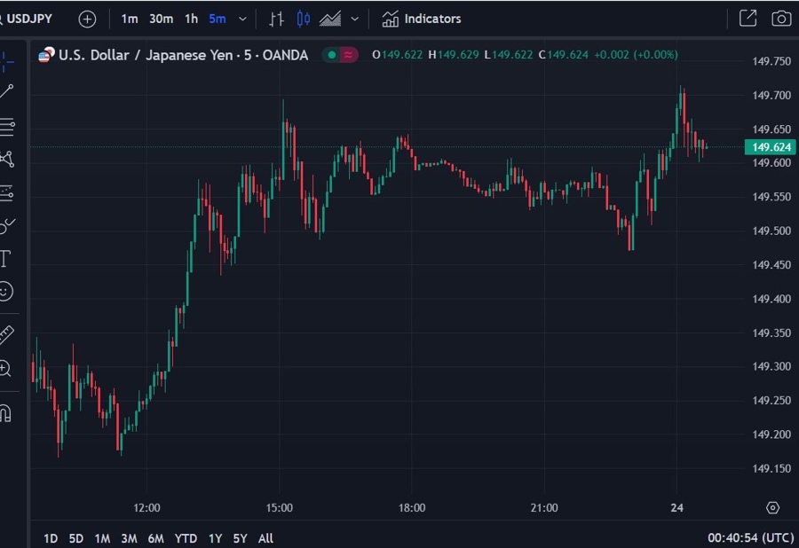Choose the Area chart style

(330, 19)
